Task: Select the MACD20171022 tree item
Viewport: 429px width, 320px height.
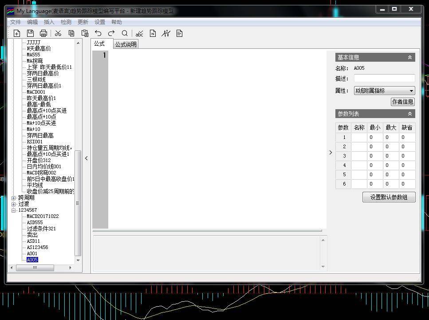Action: click(43, 216)
